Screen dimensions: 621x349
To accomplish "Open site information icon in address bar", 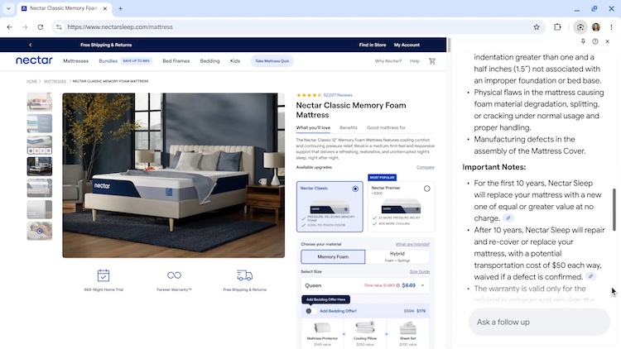I will click(59, 27).
